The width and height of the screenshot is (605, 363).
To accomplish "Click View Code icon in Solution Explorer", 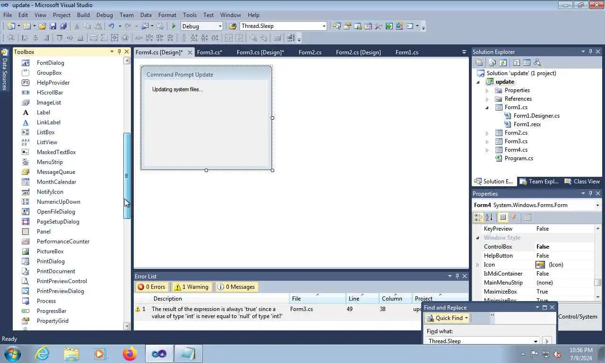I will coord(516,62).
